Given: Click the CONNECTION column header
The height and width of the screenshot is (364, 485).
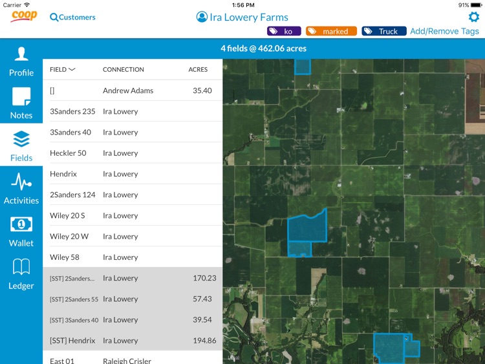Looking at the screenshot, I should [124, 70].
